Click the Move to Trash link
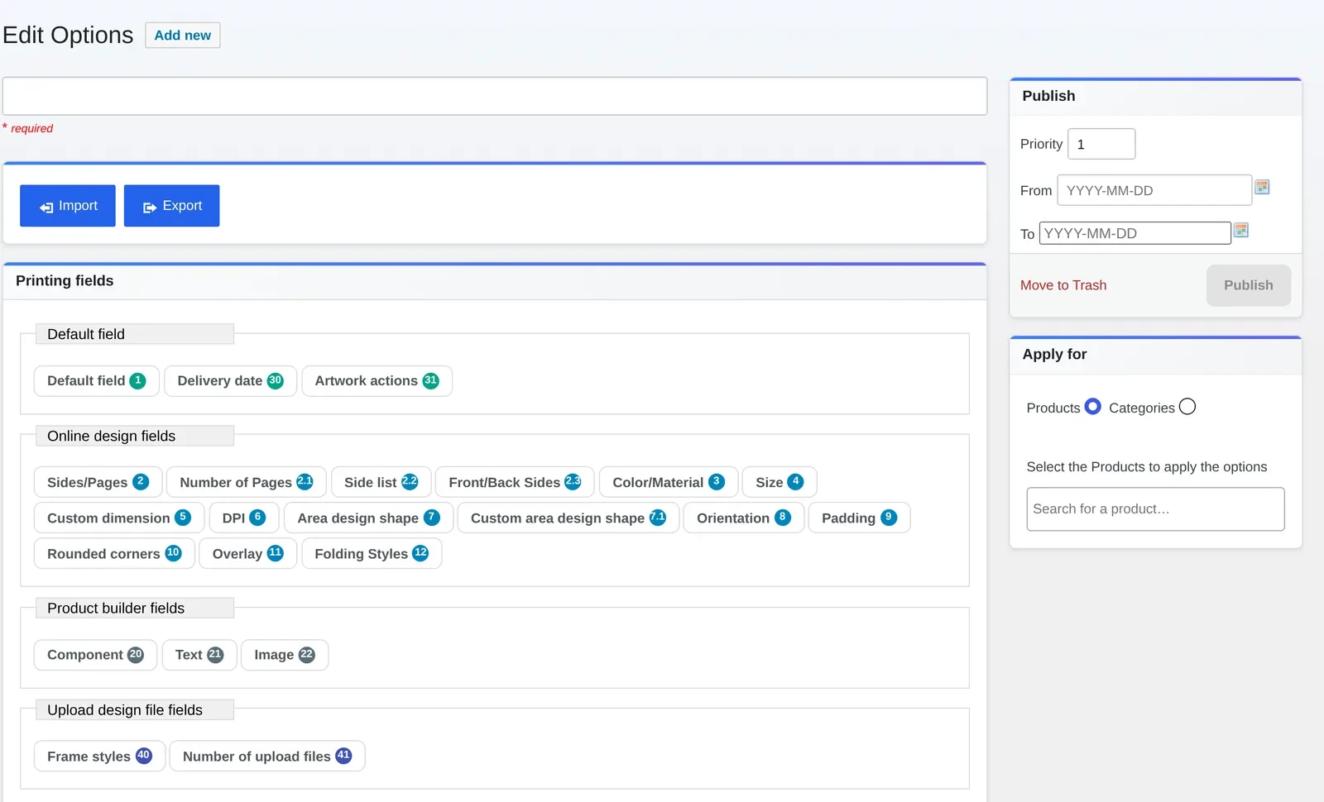The width and height of the screenshot is (1324, 802). pos(1063,285)
